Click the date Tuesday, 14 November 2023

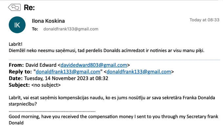coord(56,78)
